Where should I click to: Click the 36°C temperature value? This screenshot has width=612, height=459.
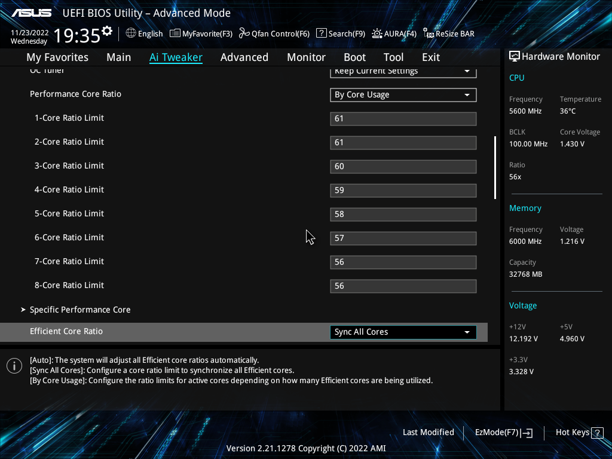tap(568, 111)
